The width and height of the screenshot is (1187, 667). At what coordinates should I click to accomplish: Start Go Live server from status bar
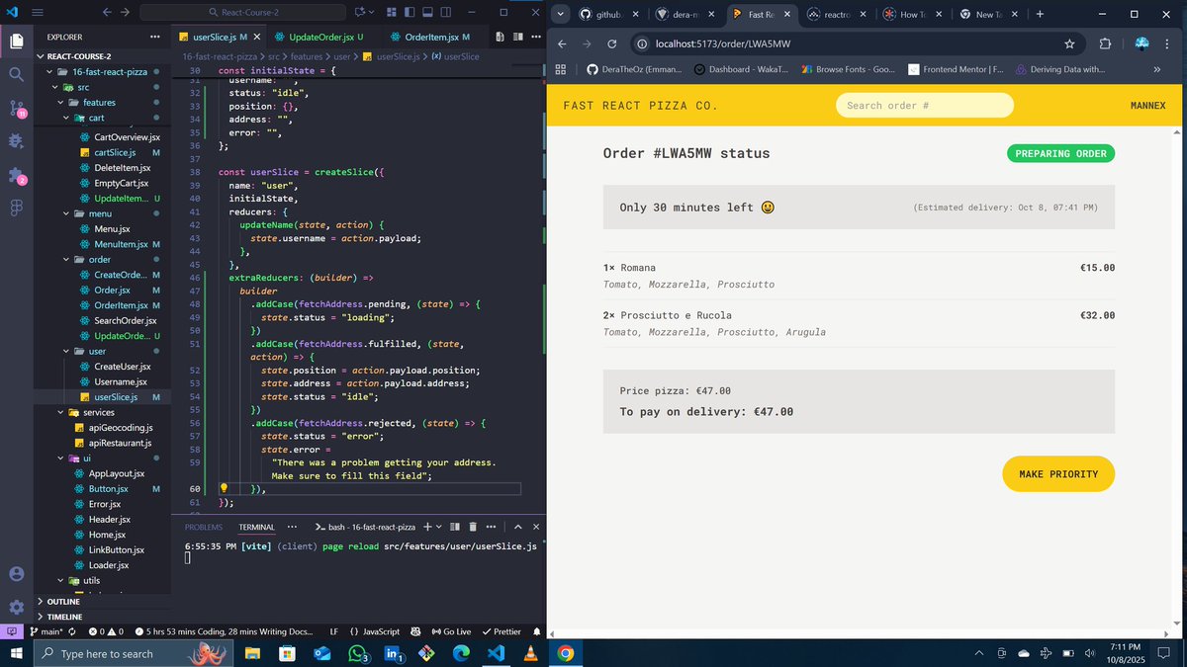pos(450,631)
